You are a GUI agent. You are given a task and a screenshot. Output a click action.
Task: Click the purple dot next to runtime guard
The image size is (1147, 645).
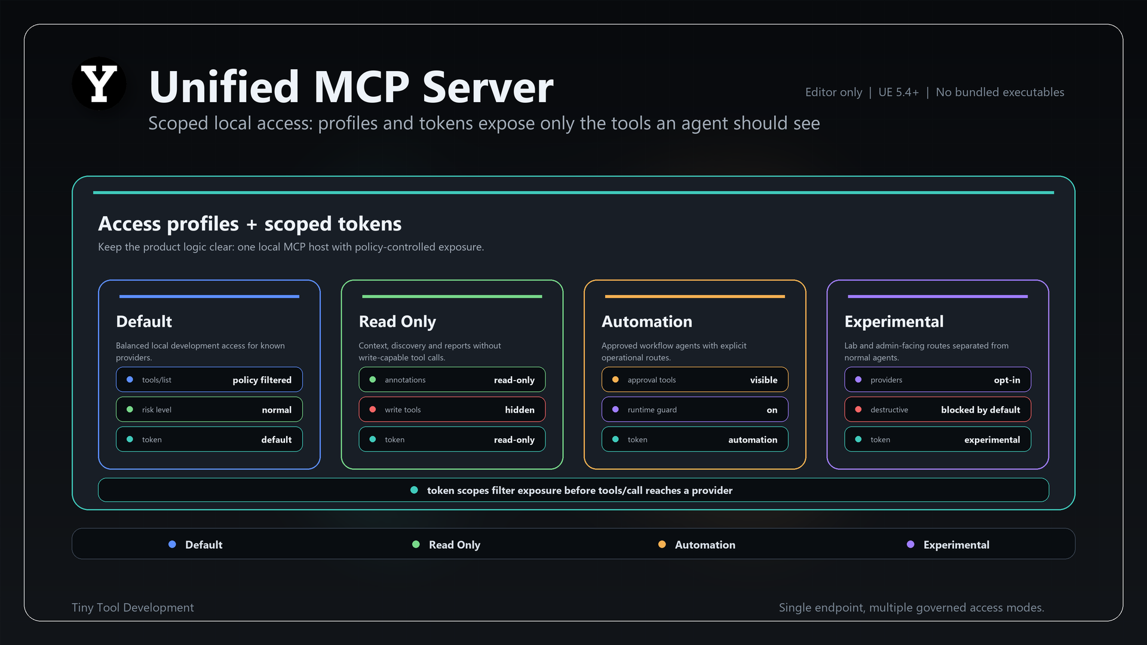(615, 410)
